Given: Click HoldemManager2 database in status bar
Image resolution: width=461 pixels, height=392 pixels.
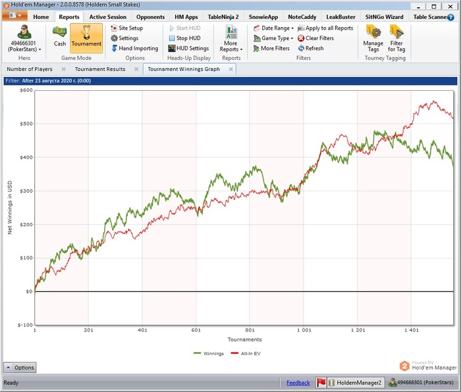Looking at the screenshot, I should click(356, 382).
